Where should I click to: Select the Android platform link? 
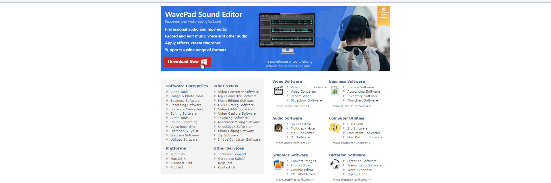click(x=176, y=167)
